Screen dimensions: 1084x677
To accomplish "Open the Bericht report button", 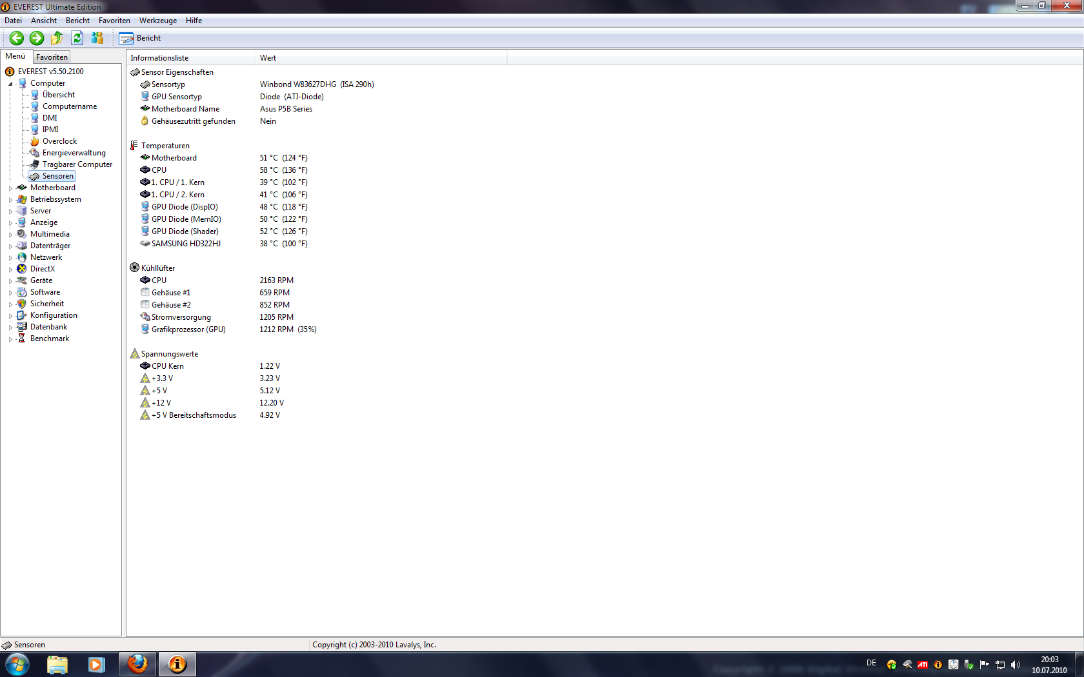I will (140, 38).
